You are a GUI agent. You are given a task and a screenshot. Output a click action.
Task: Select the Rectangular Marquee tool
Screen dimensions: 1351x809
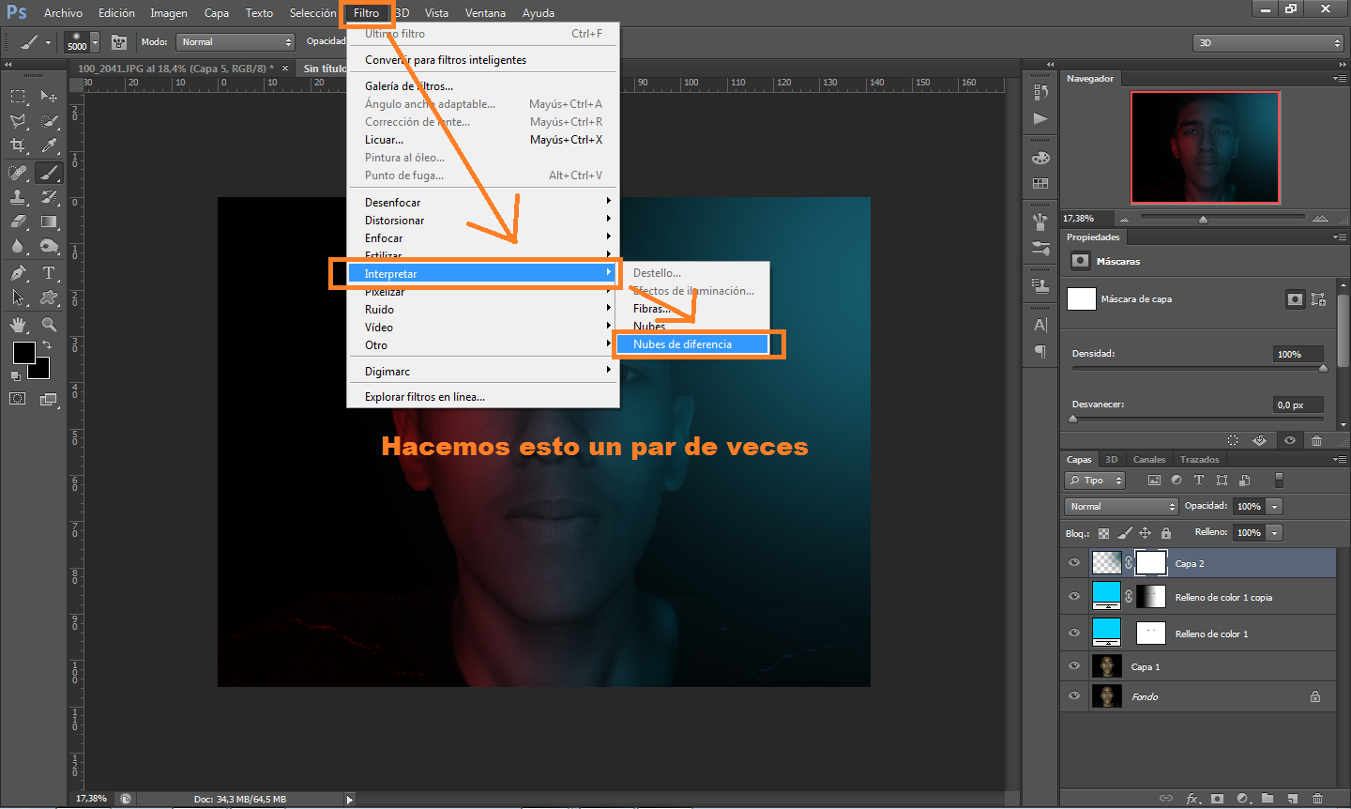18,97
